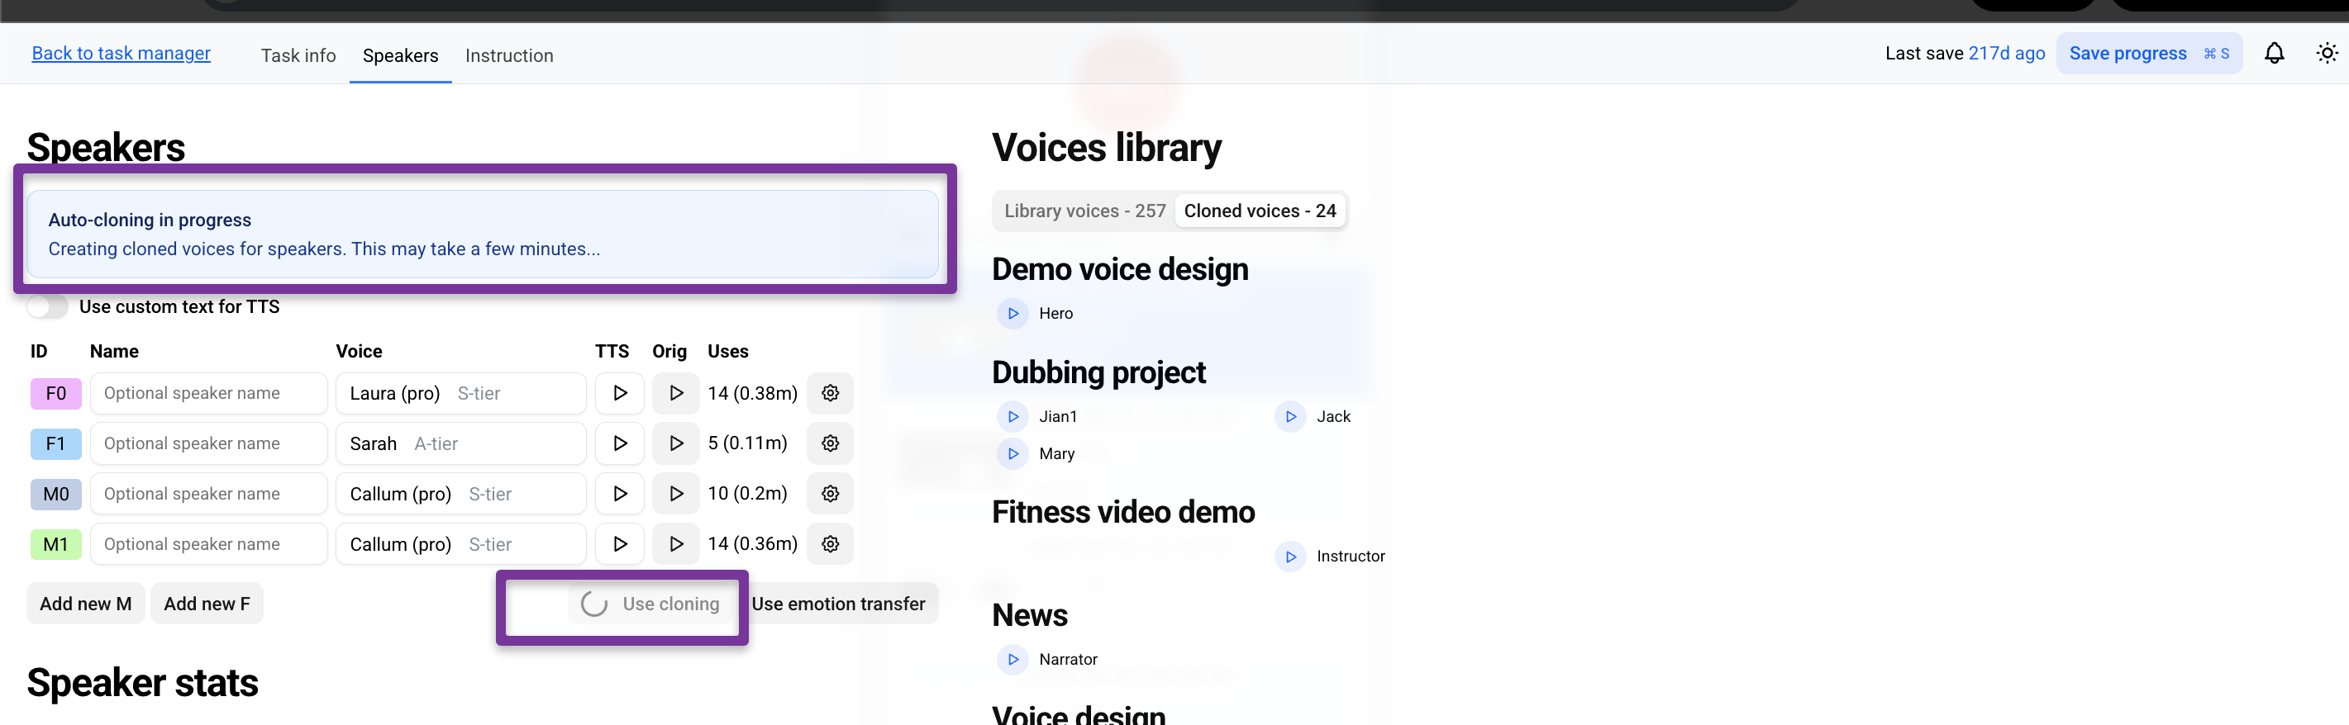Screen dimensions: 2349x725
Task: Open settings gear for speaker M1
Action: (x=830, y=543)
